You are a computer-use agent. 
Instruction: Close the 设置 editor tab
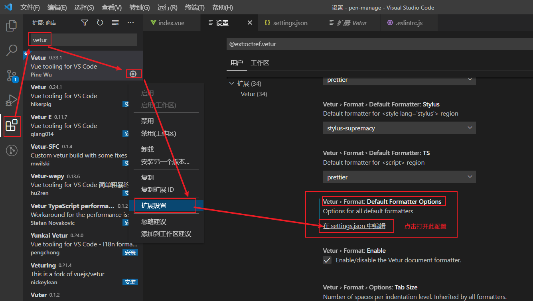coord(250,23)
